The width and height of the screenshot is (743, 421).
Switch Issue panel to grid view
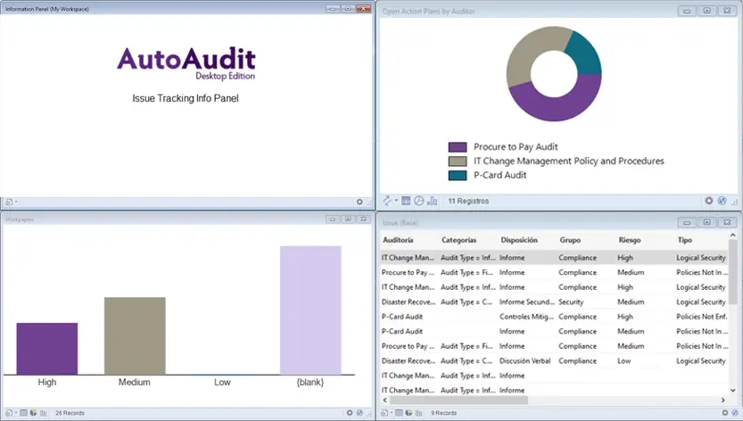399,413
